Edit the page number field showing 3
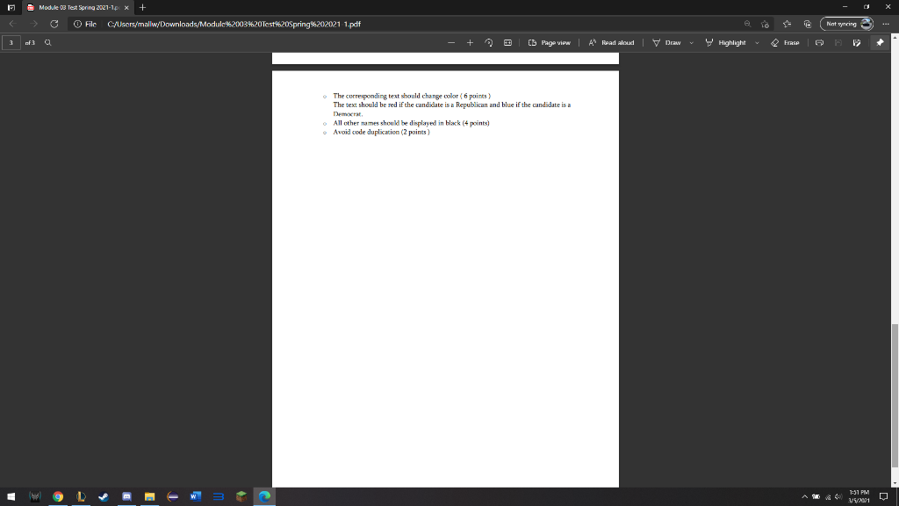The height and width of the screenshot is (506, 899). [10, 42]
